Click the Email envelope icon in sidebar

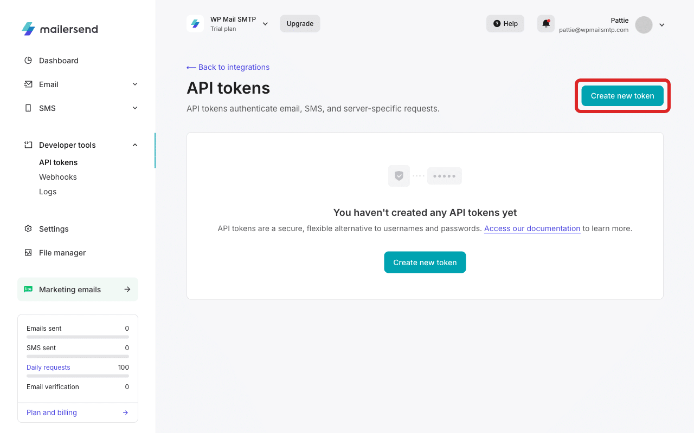click(28, 84)
